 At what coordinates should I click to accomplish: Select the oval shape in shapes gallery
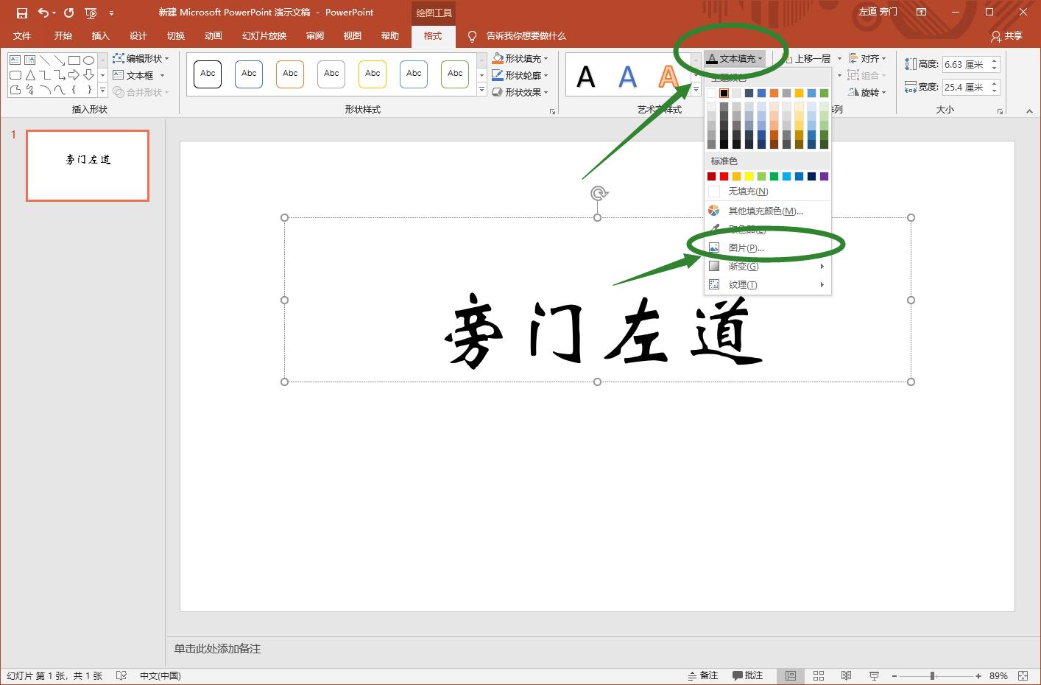click(x=88, y=60)
